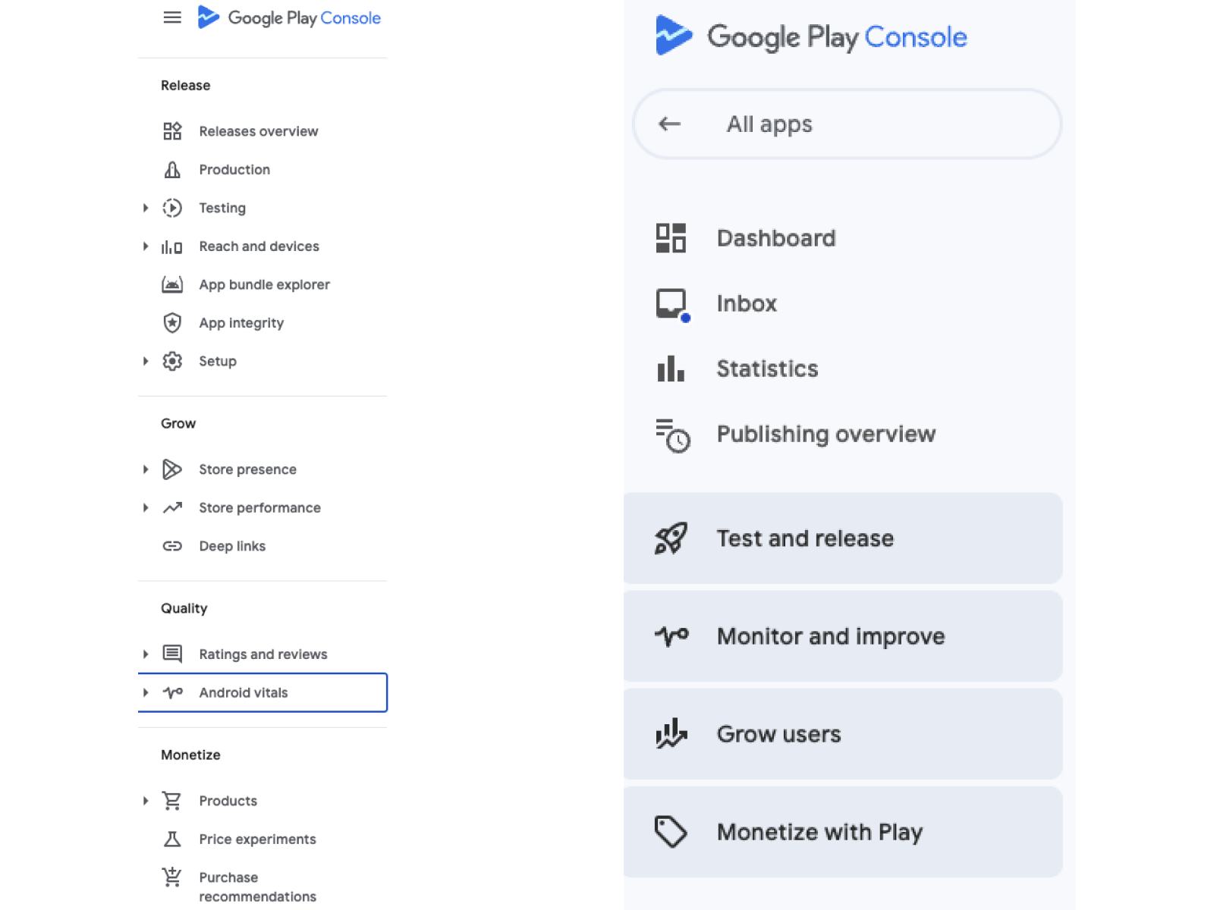Click the large Google Play Console logo
Screen dimensions: 1214x910
pos(811,36)
